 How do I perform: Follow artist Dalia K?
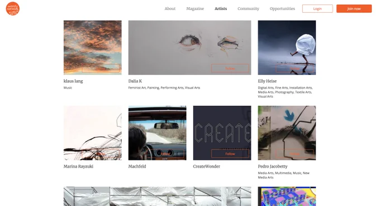point(230,68)
